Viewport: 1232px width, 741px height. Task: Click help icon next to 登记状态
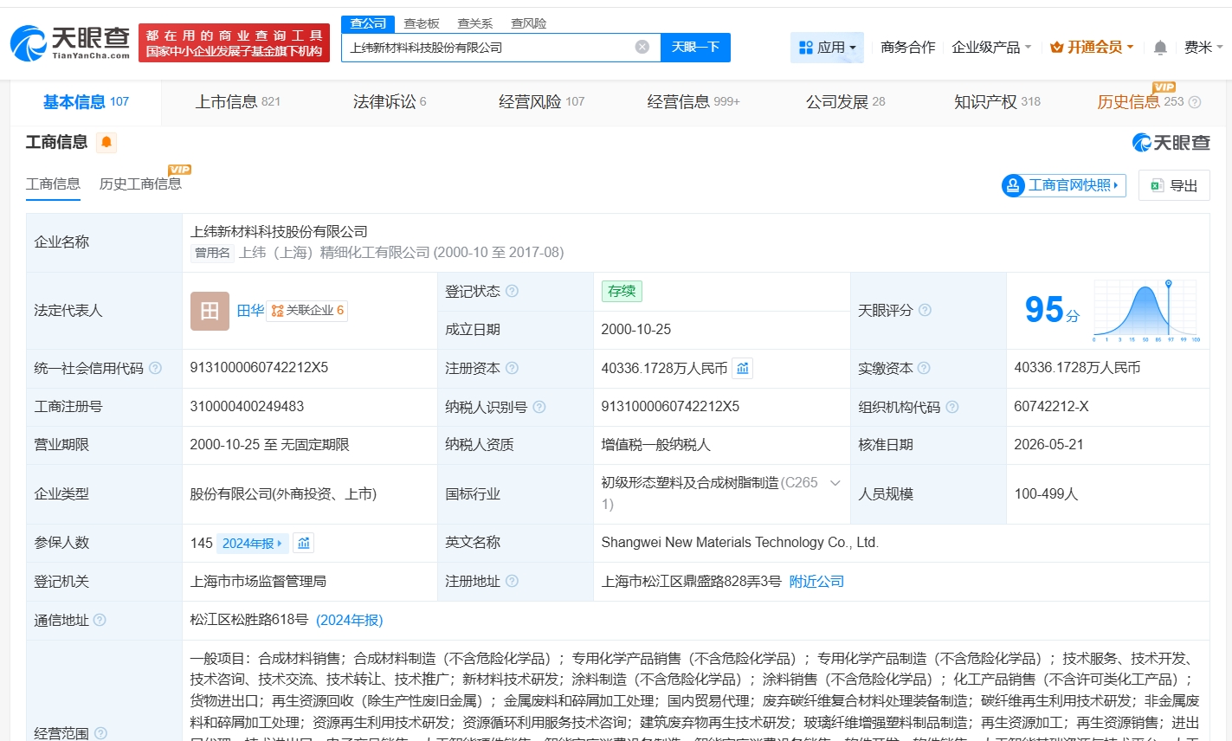(x=512, y=291)
